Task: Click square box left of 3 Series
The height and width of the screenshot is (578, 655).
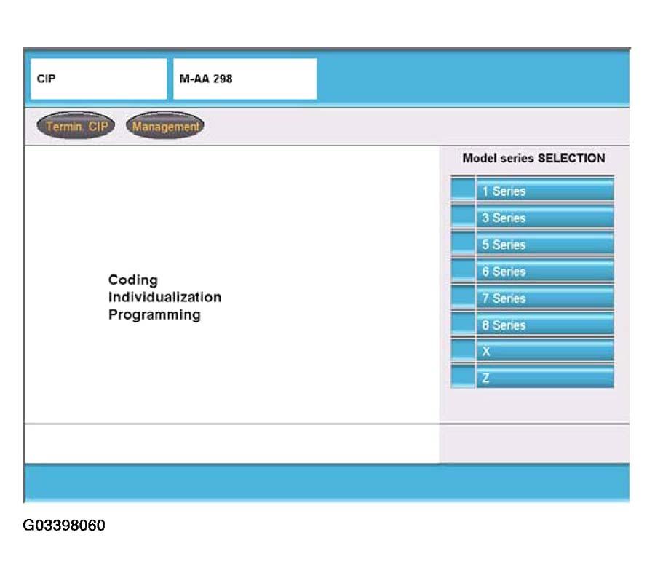Action: tap(463, 218)
